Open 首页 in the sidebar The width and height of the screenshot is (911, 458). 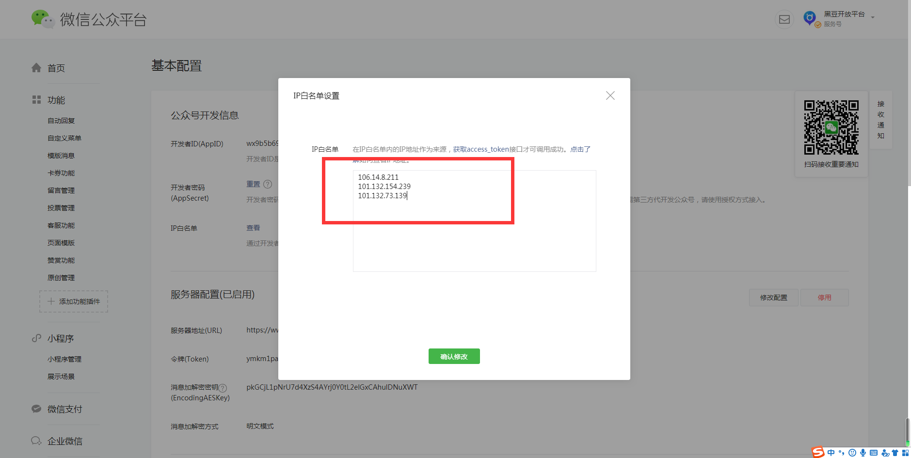click(x=56, y=68)
